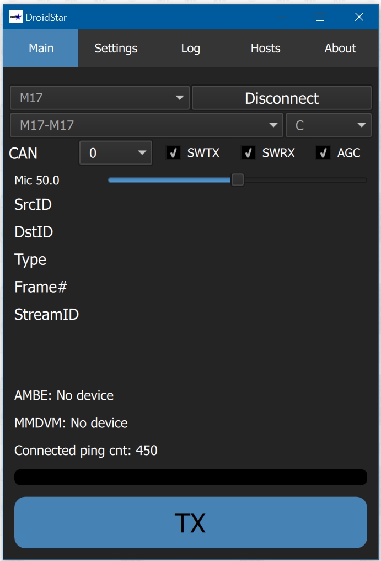Switch to the Settings tab
Viewport: 381px width, 561px height.
tap(116, 49)
